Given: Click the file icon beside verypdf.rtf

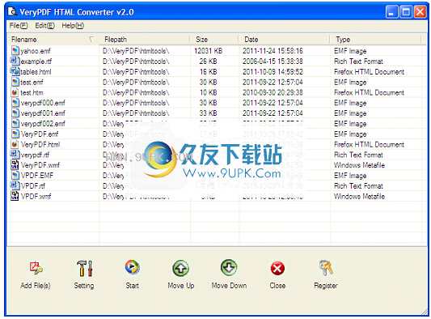Looking at the screenshot, I should pos(15,155).
